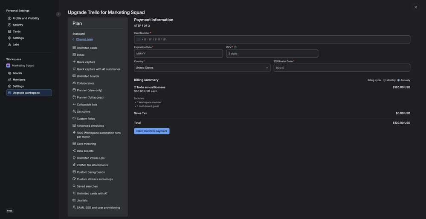Click the Planner (view-only) calendar icon
The image size is (426, 219).
pyautogui.click(x=74, y=90)
